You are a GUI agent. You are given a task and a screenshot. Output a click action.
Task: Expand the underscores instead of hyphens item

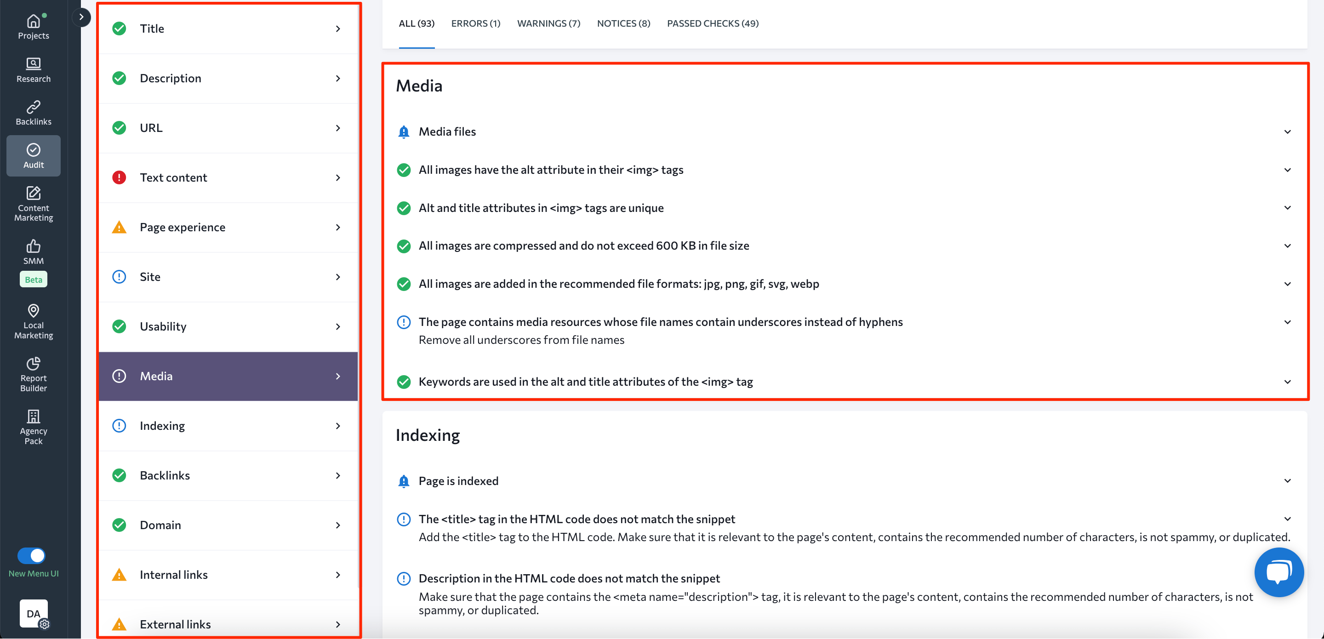(1288, 322)
